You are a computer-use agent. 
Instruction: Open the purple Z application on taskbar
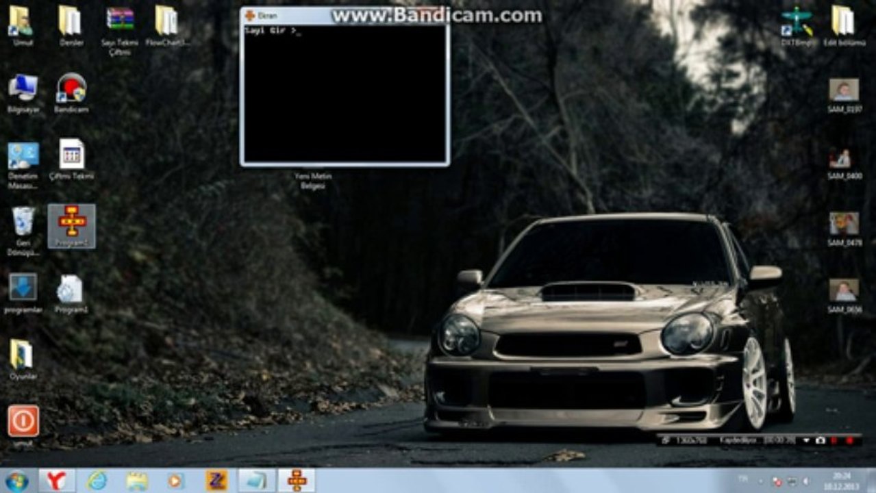pos(216,481)
